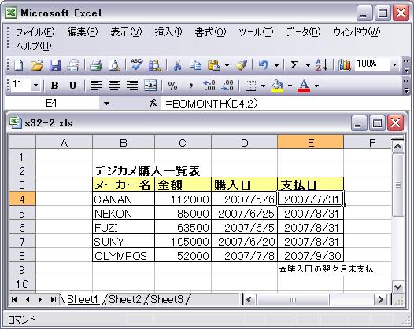This screenshot has height=329, width=414.
Task: Select cell containing CANAN
Action: (x=124, y=199)
